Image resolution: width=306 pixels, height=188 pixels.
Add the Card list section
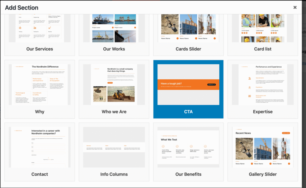click(x=263, y=35)
